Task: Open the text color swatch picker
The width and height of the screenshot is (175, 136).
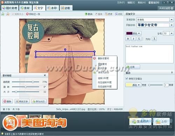Action: (134, 33)
